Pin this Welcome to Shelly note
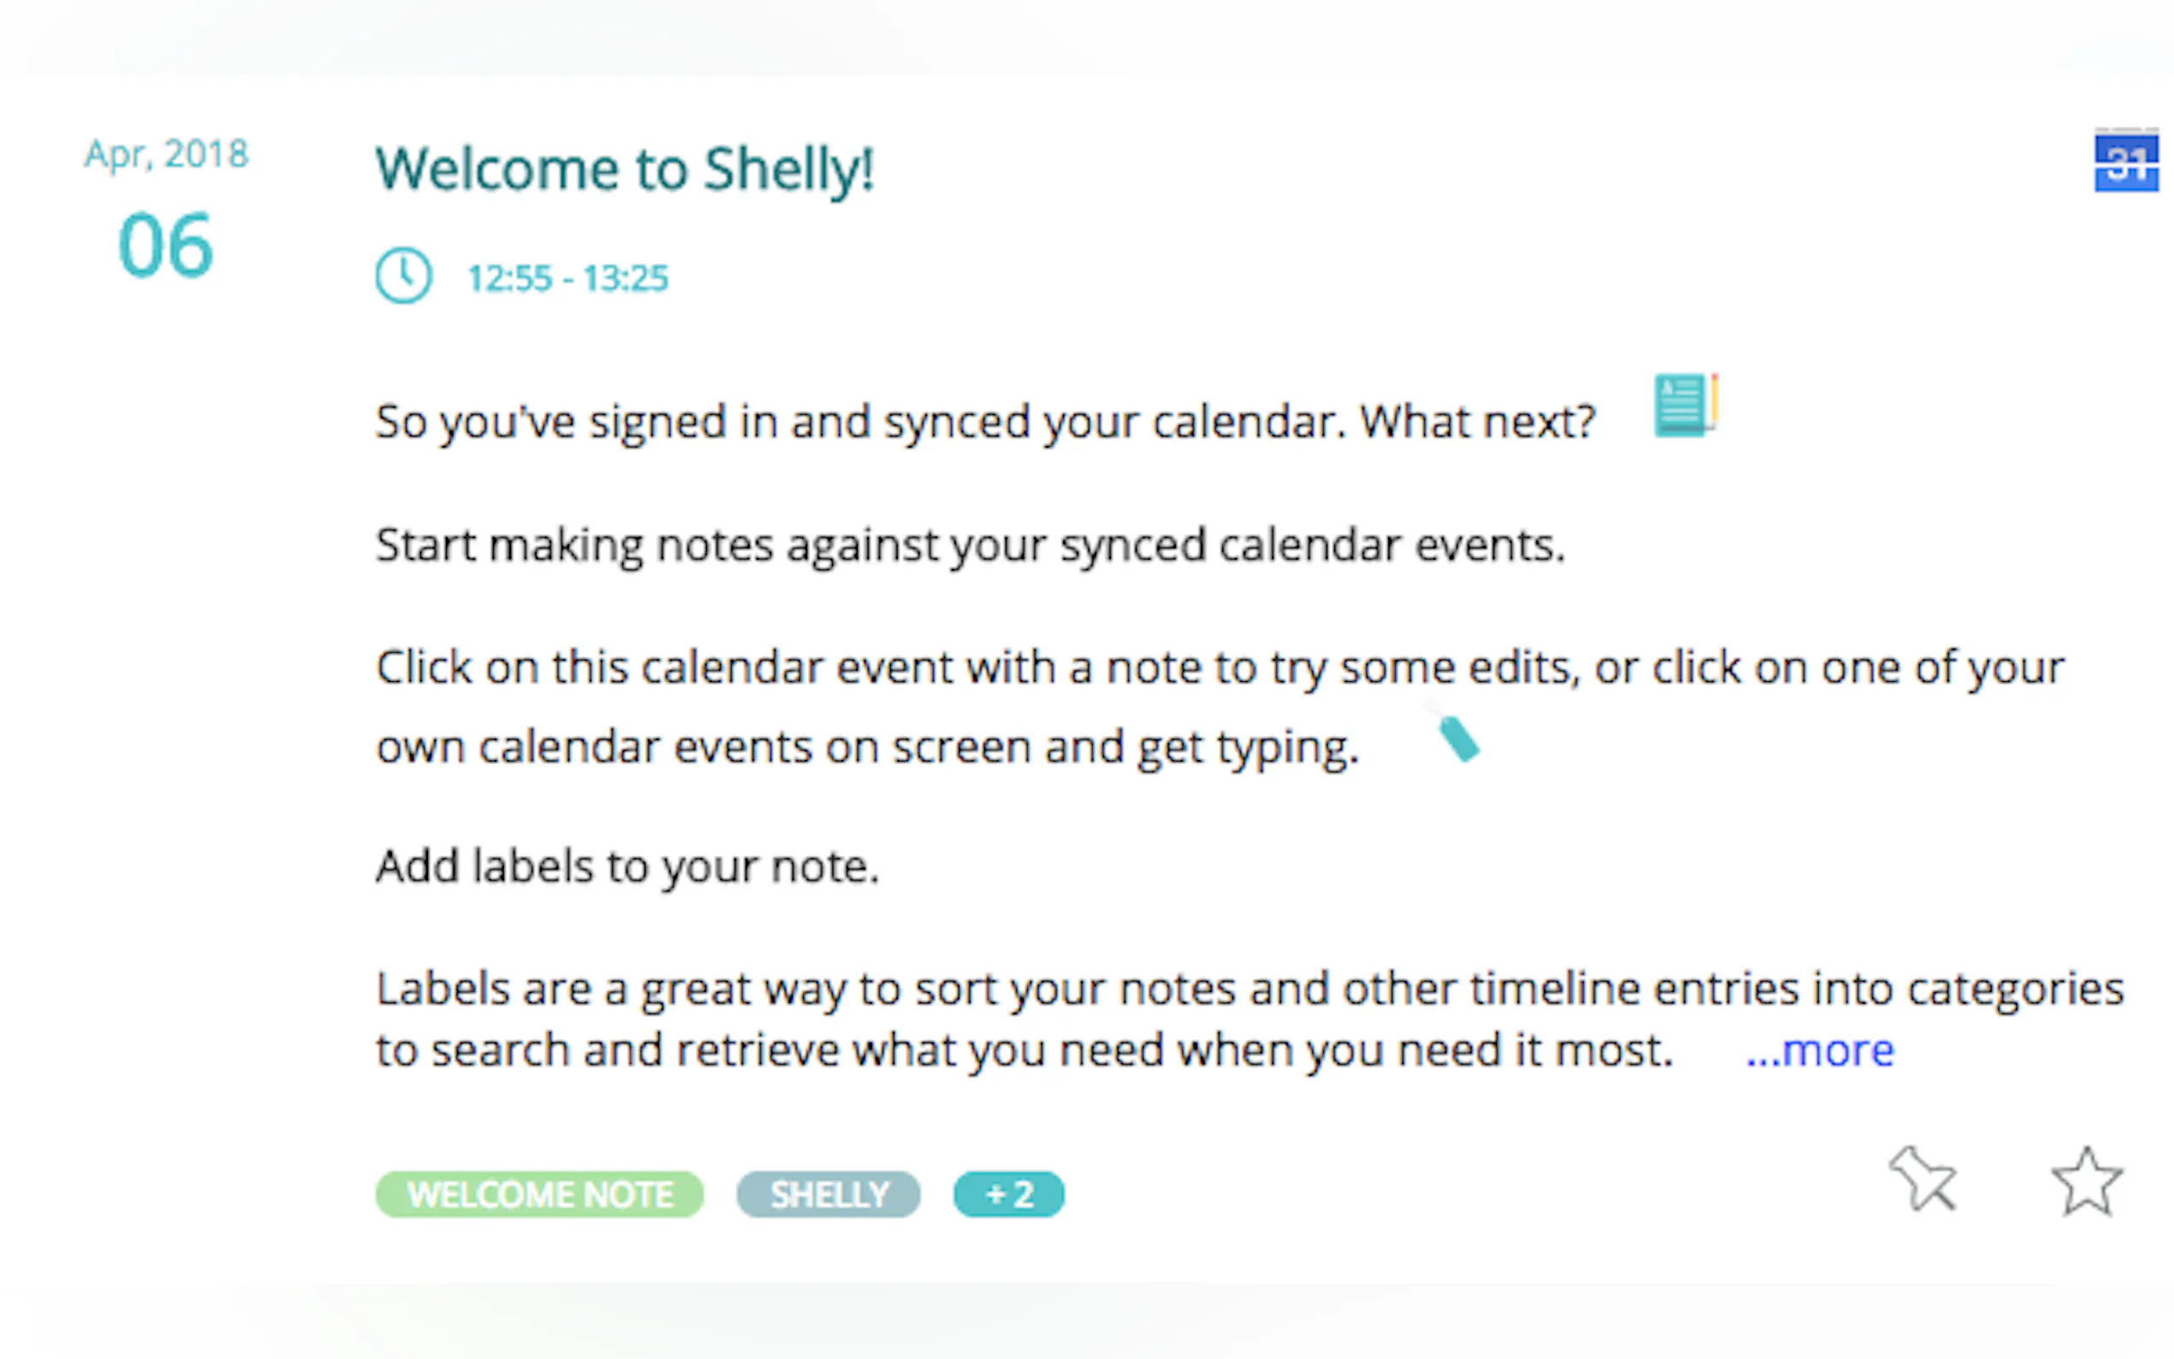The image size is (2174, 1359). tap(1923, 1179)
